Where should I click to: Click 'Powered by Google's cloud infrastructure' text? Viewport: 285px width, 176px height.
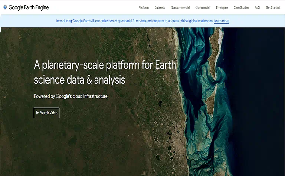click(x=71, y=96)
